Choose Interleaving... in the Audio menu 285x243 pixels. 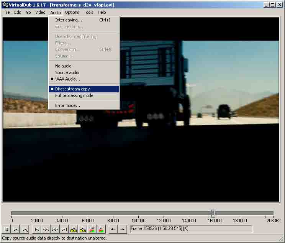[x=84, y=20]
